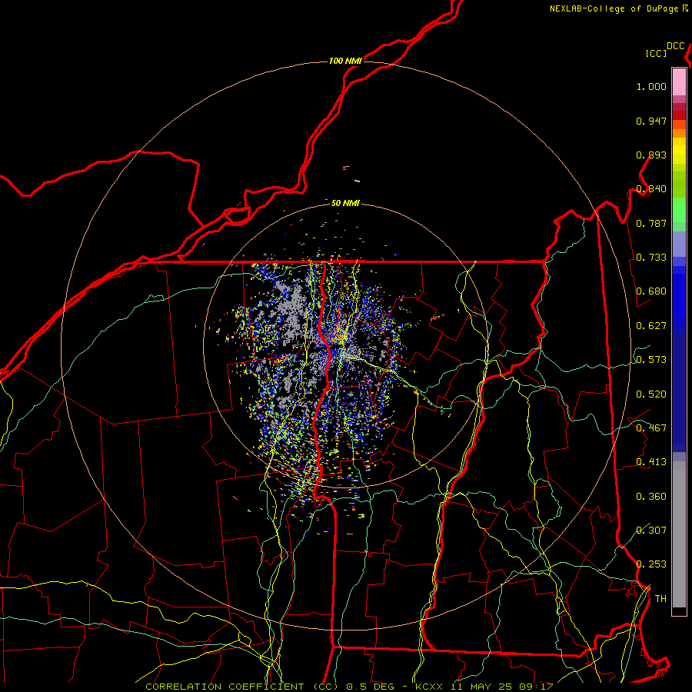Click the 0.840 color scale label
The image size is (692, 692).
coord(651,189)
